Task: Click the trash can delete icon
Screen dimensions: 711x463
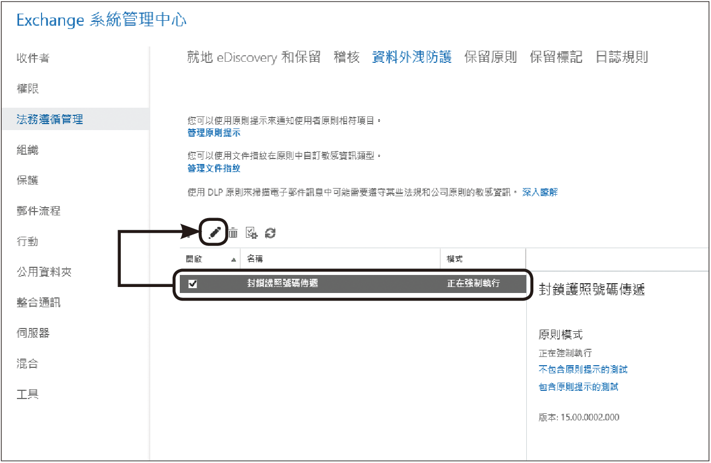Action: pos(233,233)
